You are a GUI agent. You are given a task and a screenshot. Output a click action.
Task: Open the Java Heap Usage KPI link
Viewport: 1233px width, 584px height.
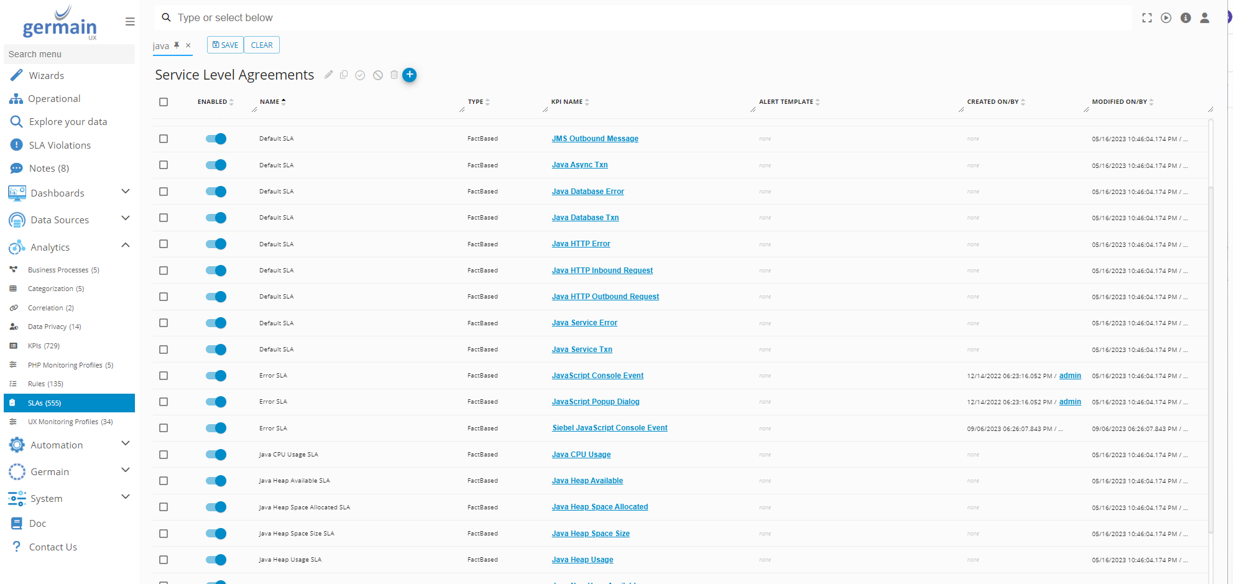[x=582, y=560]
